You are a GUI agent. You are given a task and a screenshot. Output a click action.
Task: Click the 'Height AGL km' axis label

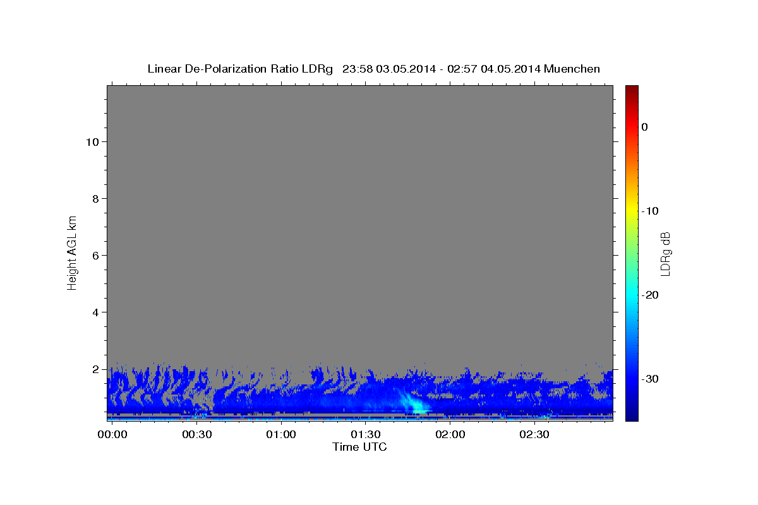pyautogui.click(x=73, y=252)
